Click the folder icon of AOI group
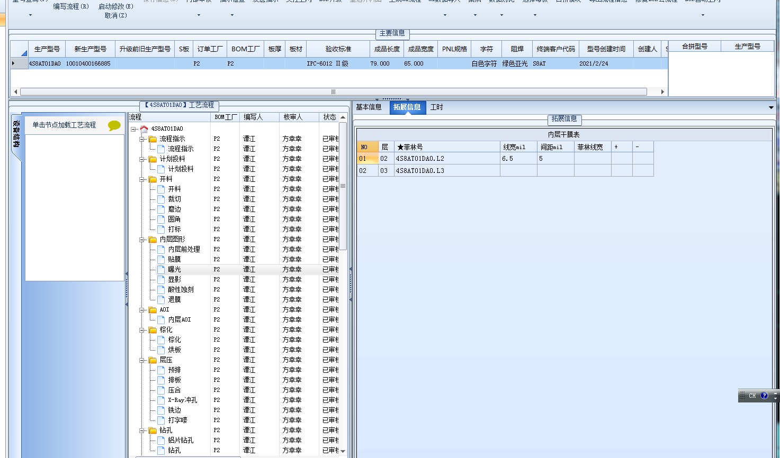This screenshot has height=458, width=780. tap(153, 310)
